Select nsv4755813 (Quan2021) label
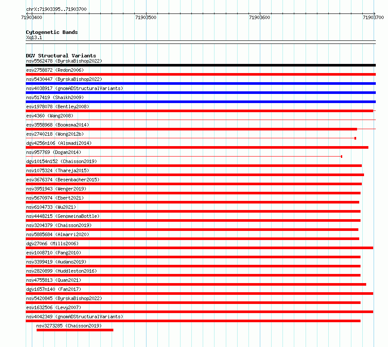388x347 pixels. point(54,280)
